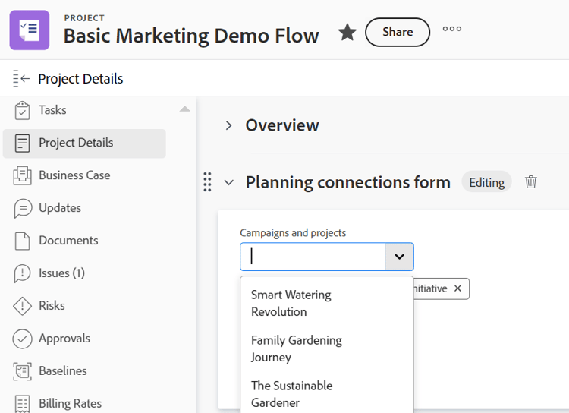
Task: Click into the Campaigns and projects text field
Action: click(313, 257)
